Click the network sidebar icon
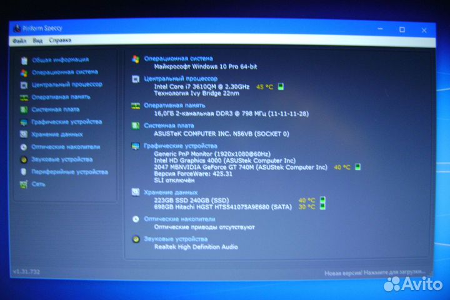The height and width of the screenshot is (300, 450). 24,184
